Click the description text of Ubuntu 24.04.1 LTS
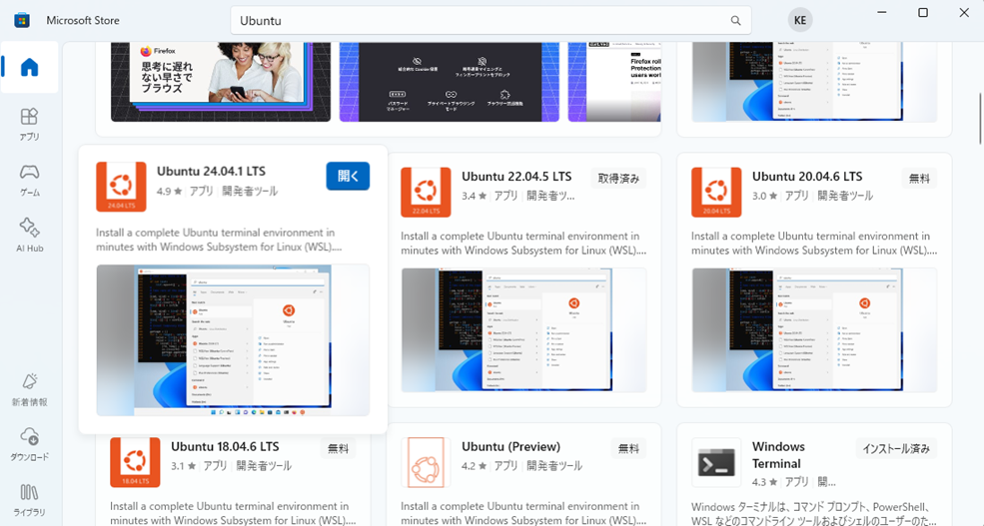984x526 pixels. [219, 240]
